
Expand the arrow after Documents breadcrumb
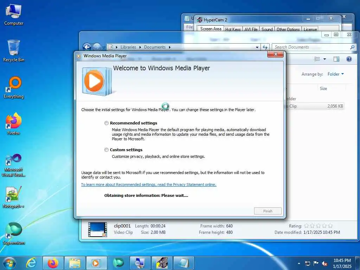click(170, 47)
